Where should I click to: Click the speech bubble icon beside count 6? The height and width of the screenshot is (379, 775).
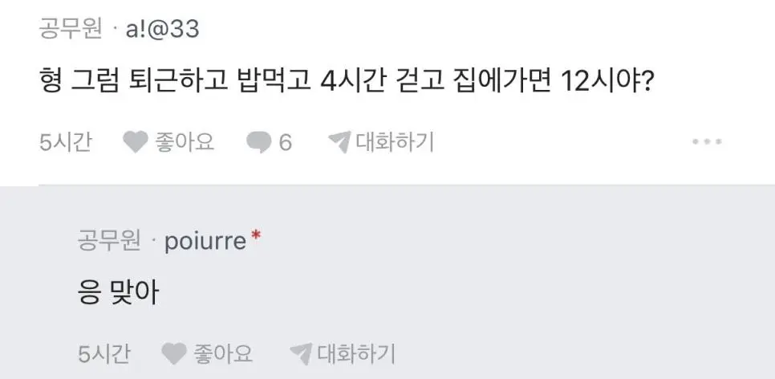258,143
